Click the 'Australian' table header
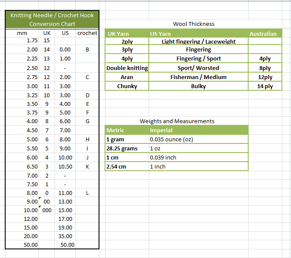Viewport: 291px width, 258px height. [x=265, y=34]
